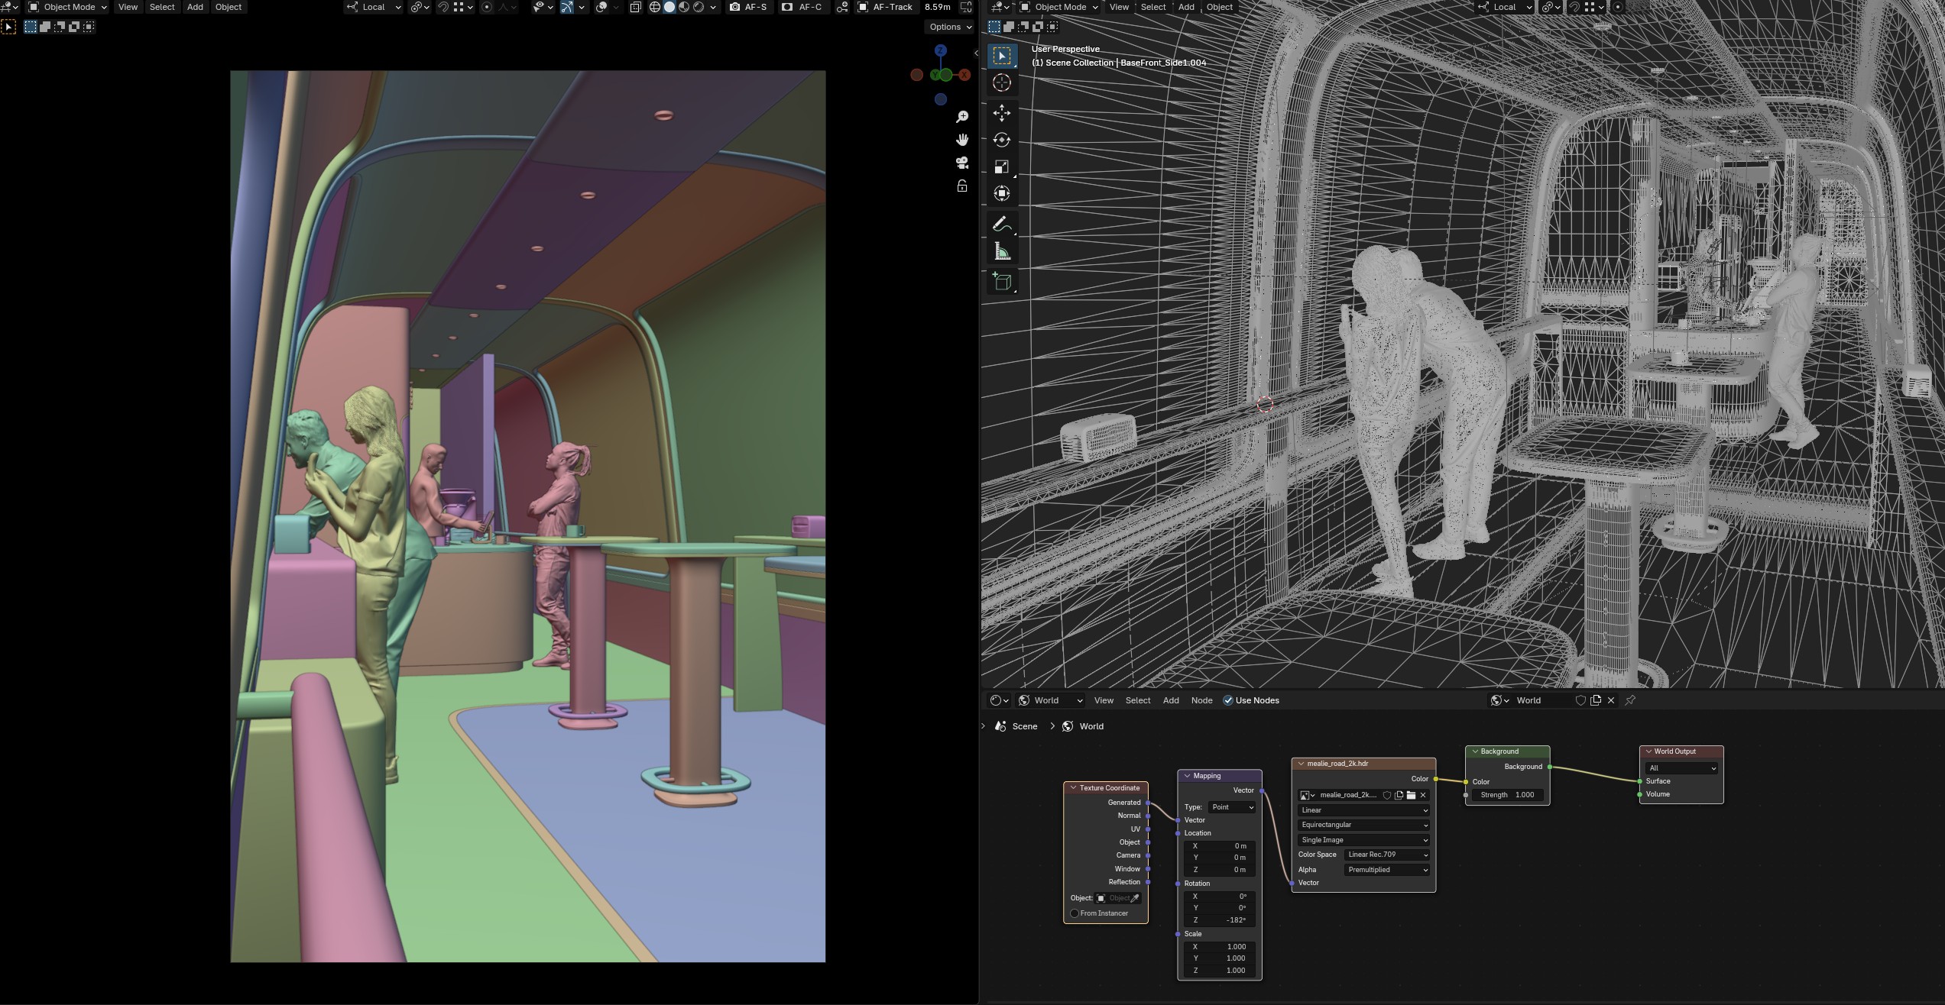The height and width of the screenshot is (1005, 1945).
Task: Activate the Transform tool in right viewport
Action: click(1002, 193)
